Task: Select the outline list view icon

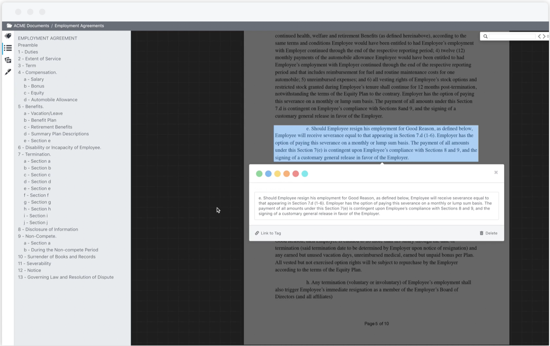Action: [x=8, y=48]
